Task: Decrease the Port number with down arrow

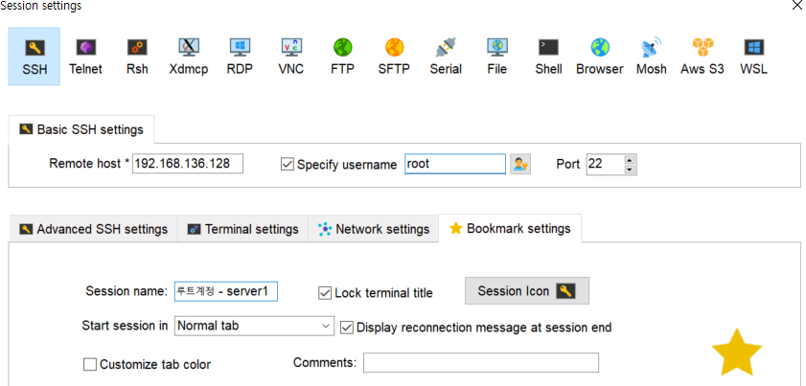Action: tap(630, 170)
